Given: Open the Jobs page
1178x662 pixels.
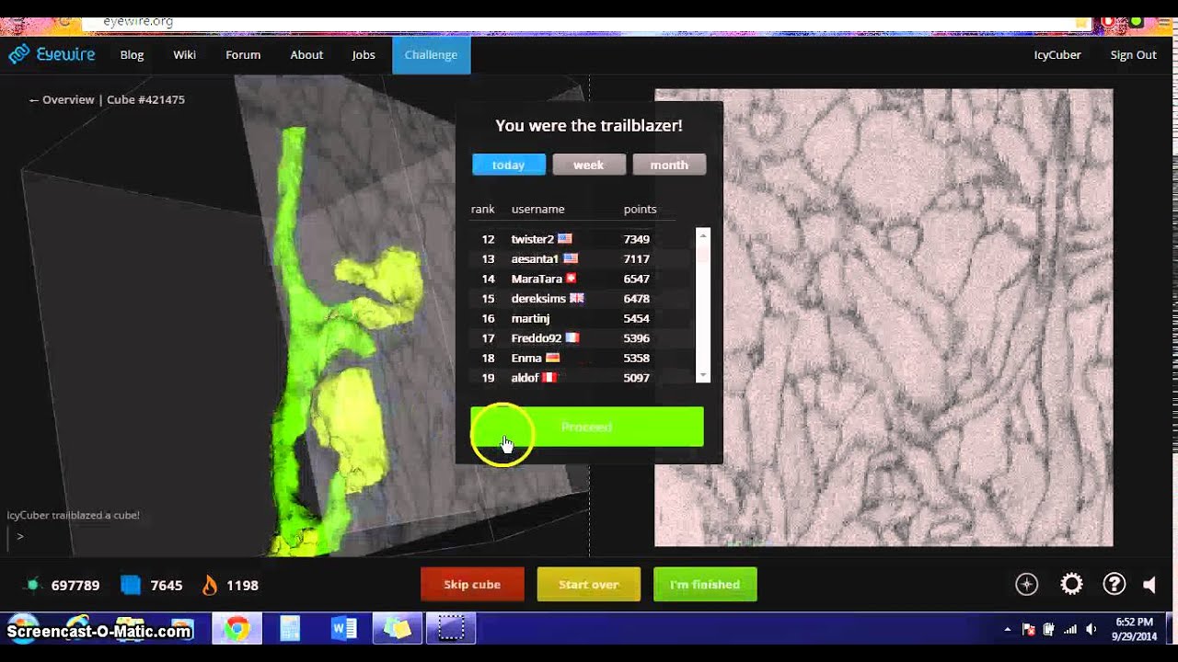Looking at the screenshot, I should click(364, 55).
